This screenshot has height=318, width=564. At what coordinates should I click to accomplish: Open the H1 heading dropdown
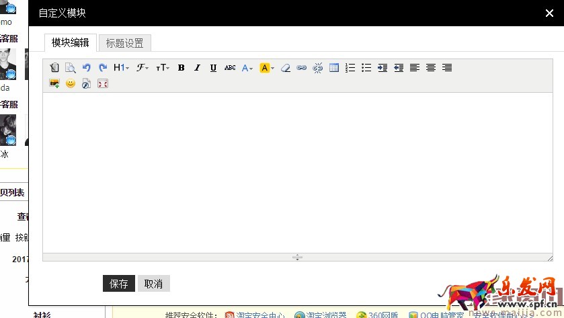pyautogui.click(x=121, y=68)
